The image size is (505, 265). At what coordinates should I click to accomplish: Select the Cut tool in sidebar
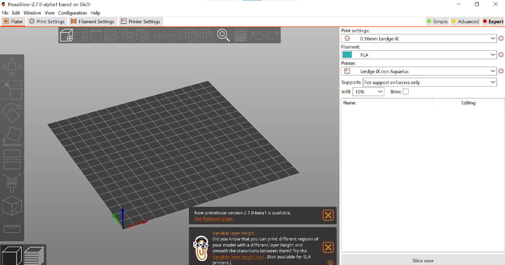click(12, 159)
